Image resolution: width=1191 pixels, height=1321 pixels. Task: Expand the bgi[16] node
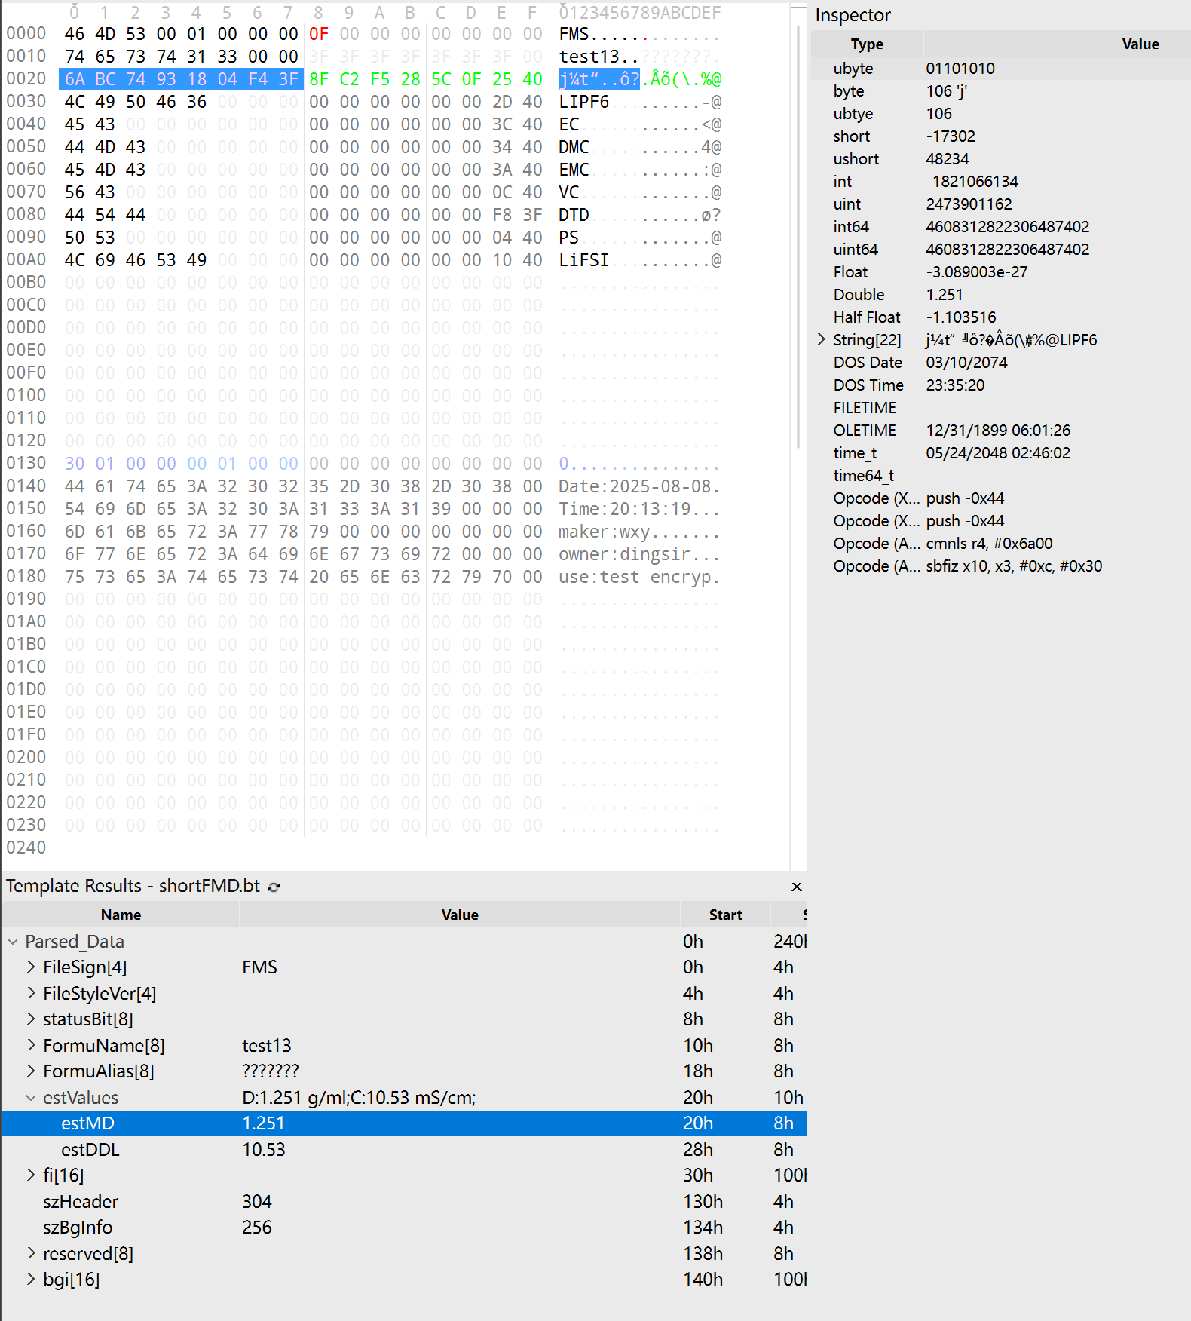(31, 1280)
